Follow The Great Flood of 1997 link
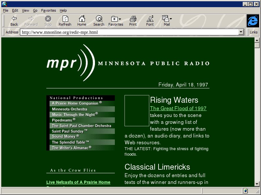The height and width of the screenshot is (195, 261). [178, 109]
